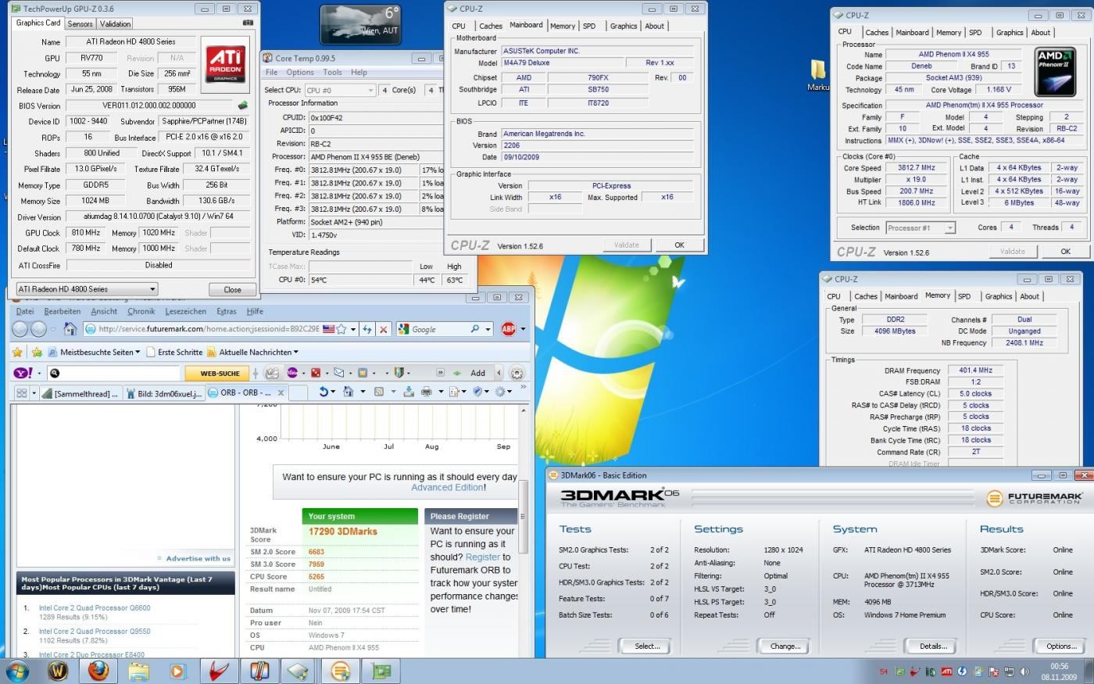Click Select... button in 3DMark06
The height and width of the screenshot is (684, 1094).
pos(647,646)
